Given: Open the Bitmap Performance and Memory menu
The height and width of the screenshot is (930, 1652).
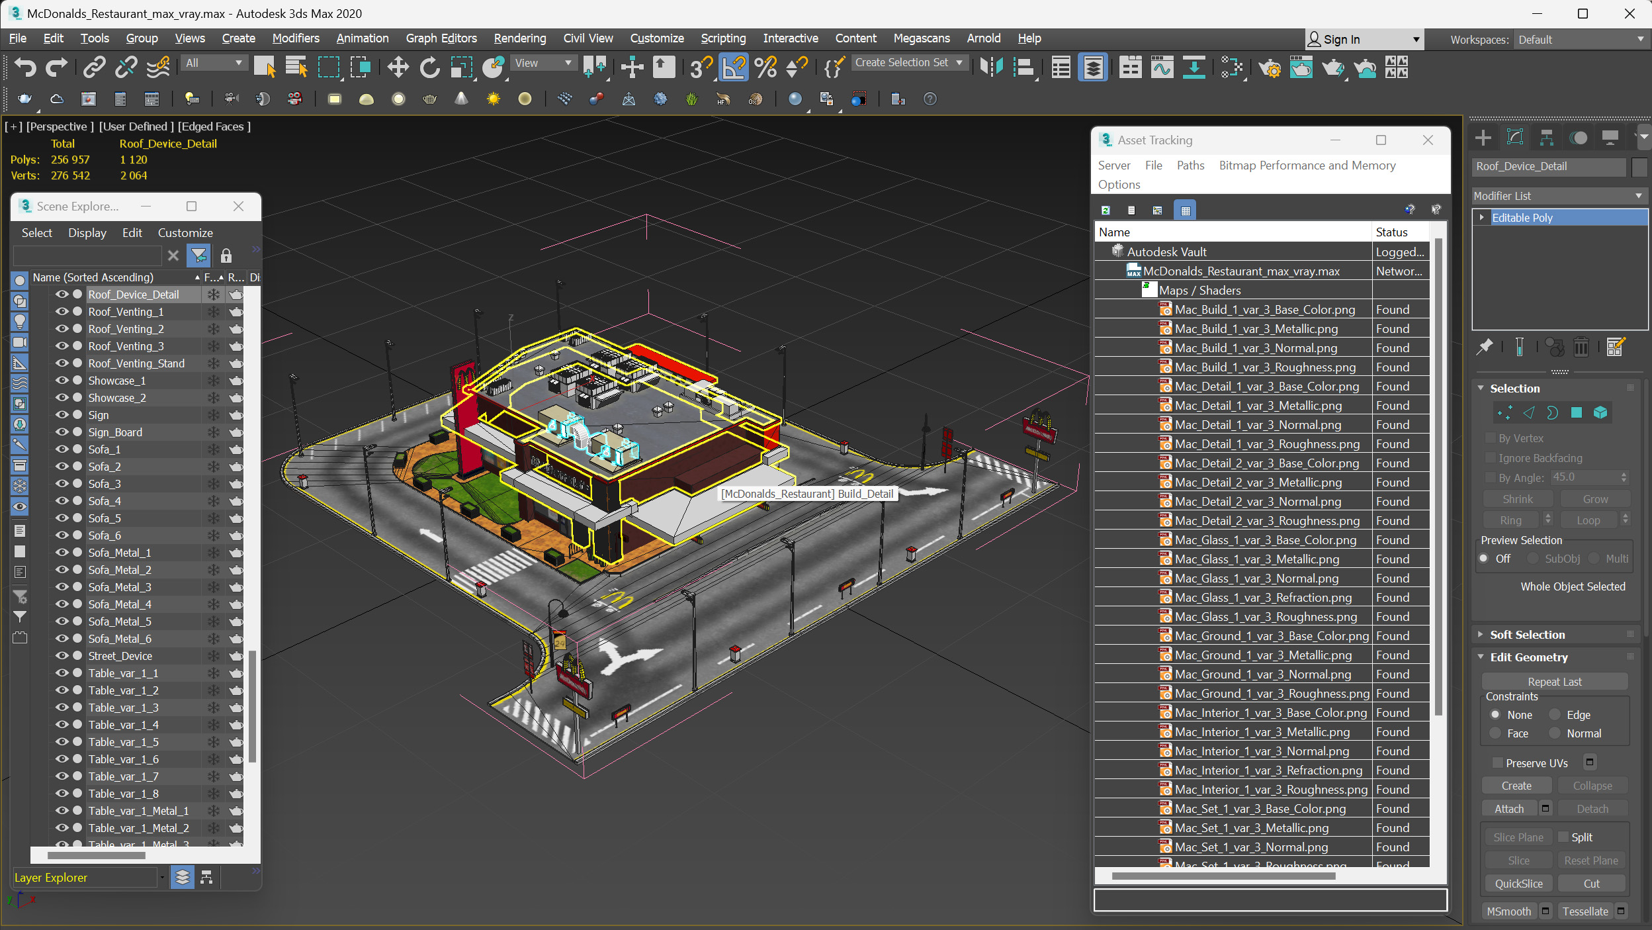Looking at the screenshot, I should (1307, 165).
